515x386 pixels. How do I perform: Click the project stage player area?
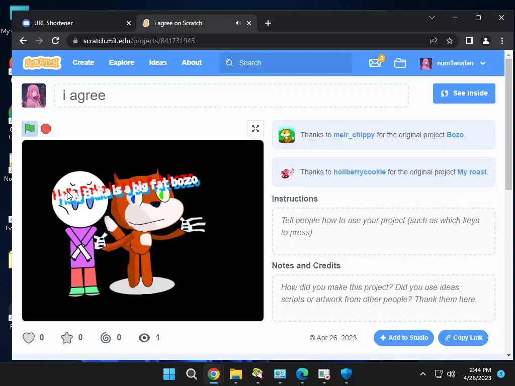tap(142, 231)
